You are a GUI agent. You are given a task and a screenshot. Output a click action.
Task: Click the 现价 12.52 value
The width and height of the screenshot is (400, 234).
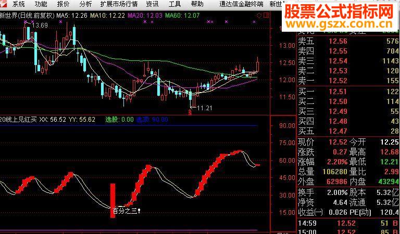coord(338,142)
